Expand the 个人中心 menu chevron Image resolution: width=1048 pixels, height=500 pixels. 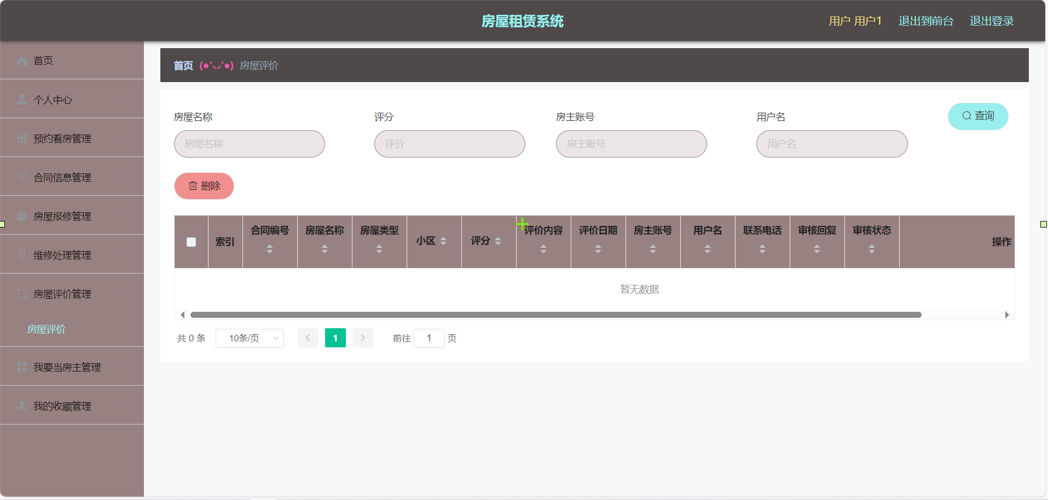127,98
